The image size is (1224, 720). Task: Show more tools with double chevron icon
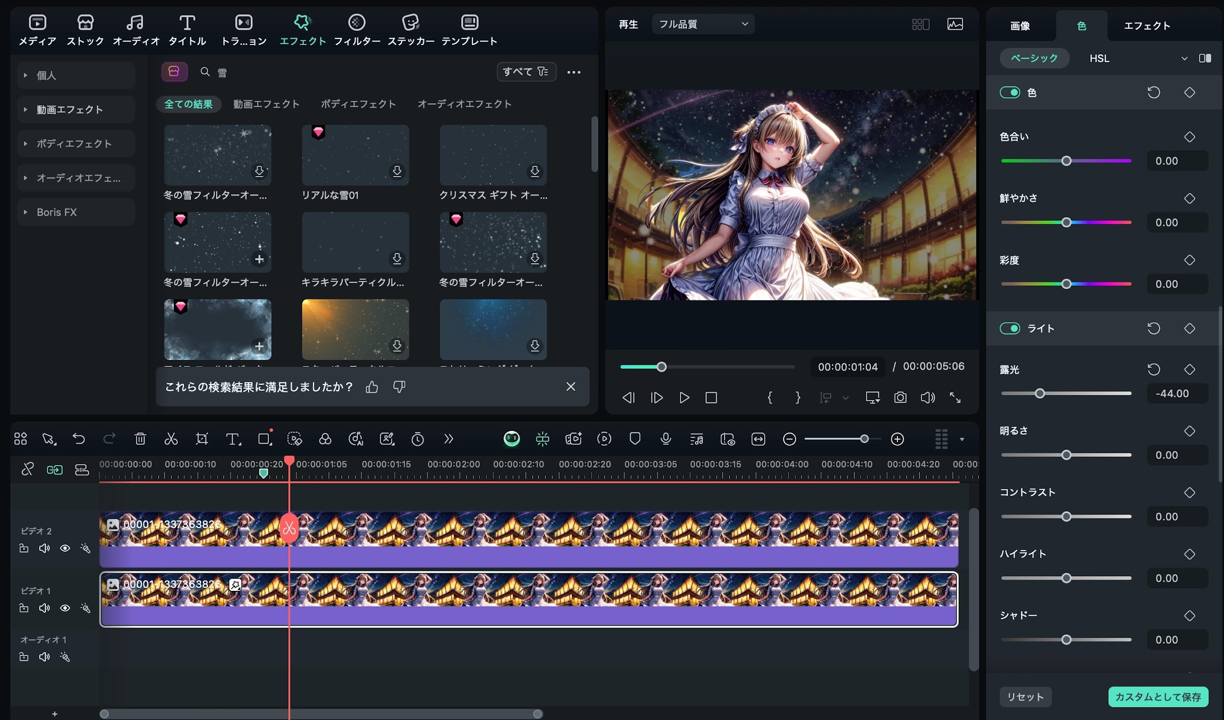pyautogui.click(x=448, y=439)
